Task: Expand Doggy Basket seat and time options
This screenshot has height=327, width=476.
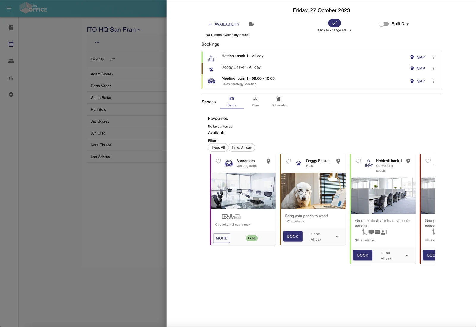Action: pyautogui.click(x=337, y=237)
